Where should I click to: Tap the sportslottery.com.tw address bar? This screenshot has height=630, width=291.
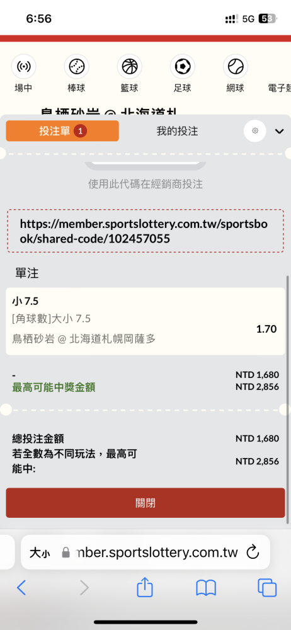157,552
